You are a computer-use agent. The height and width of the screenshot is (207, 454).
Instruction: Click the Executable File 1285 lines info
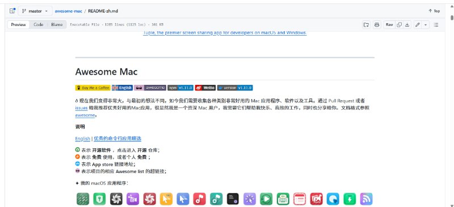click(116, 25)
